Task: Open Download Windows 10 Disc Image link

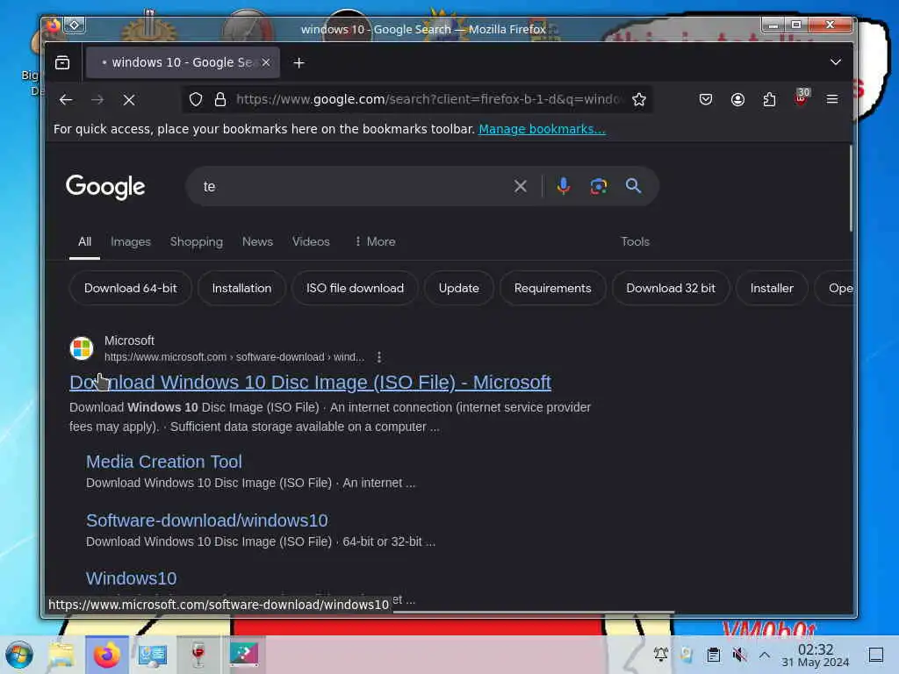Action: 310,383
